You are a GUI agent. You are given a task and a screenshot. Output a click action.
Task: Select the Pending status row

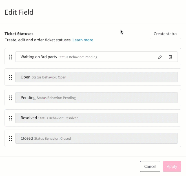tap(96, 98)
